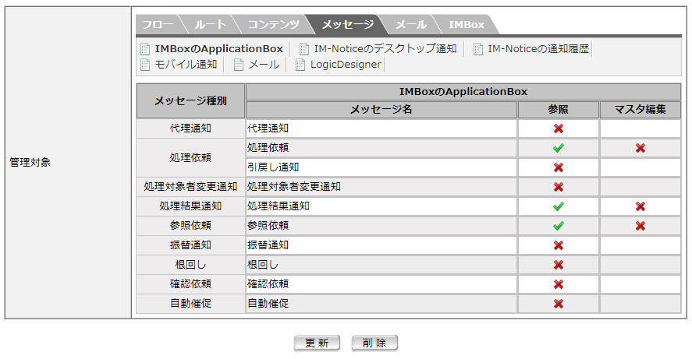The width and height of the screenshot is (692, 359).
Task: Toggle マスタ編集 red cross for 処理依頼
Action: pyautogui.click(x=641, y=148)
